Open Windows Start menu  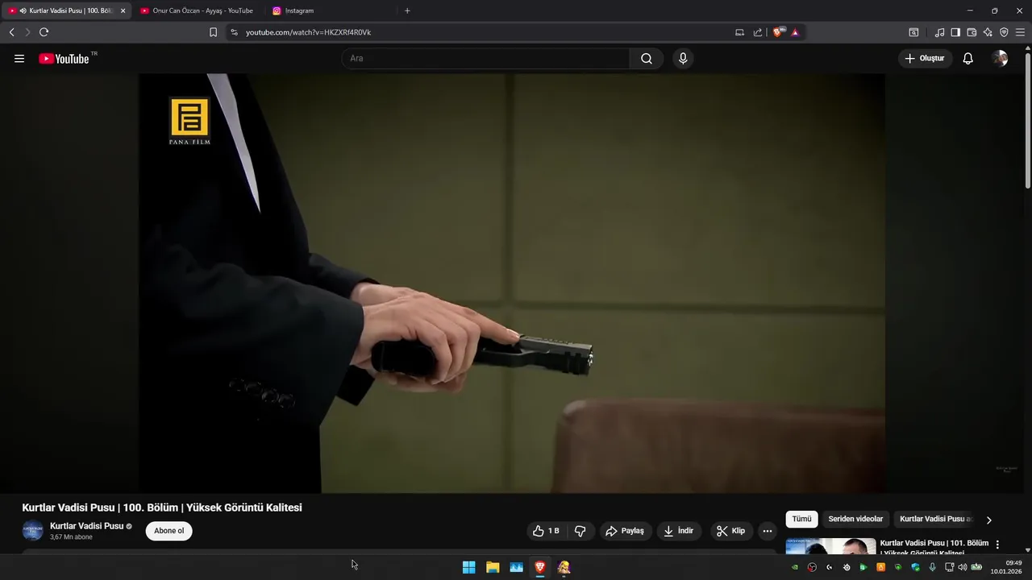468,567
